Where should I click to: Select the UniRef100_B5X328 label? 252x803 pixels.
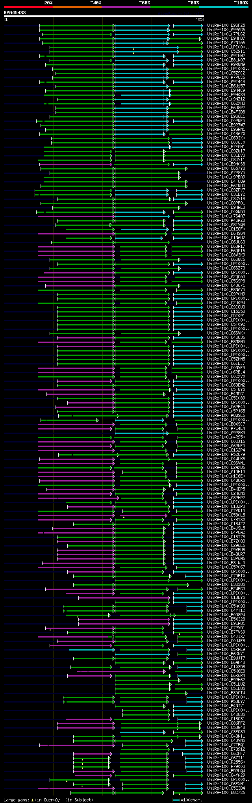226,619
